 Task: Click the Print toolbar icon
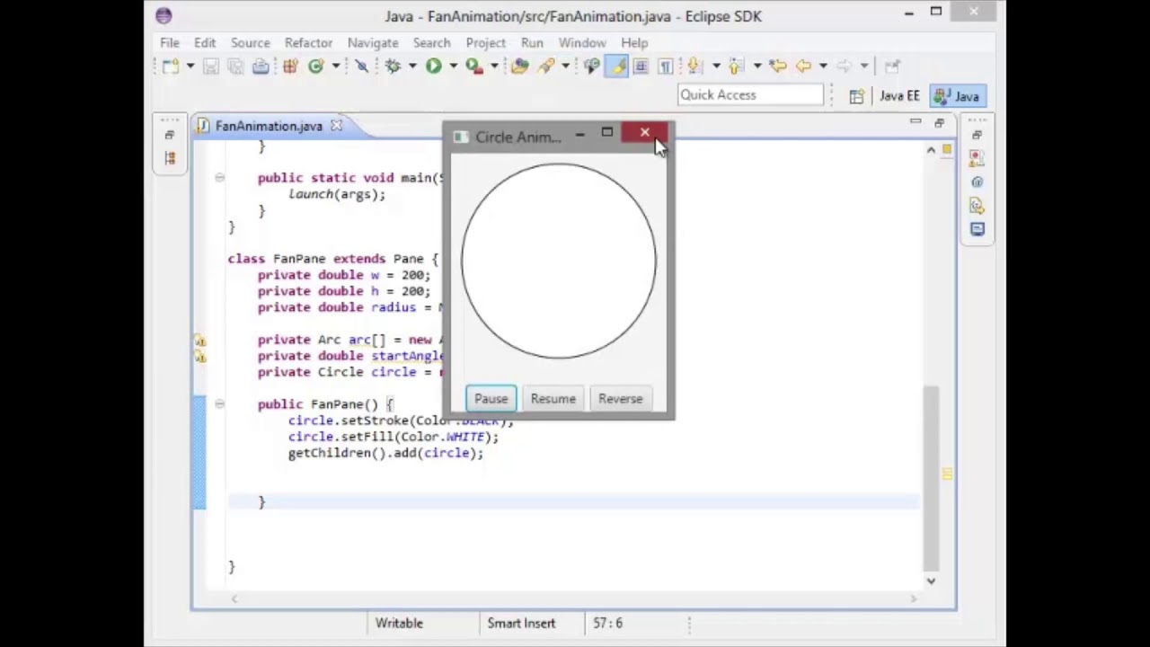(261, 66)
